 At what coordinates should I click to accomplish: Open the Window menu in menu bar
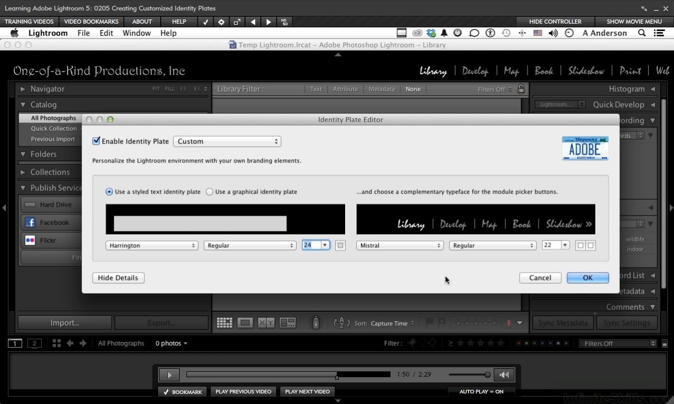click(x=136, y=33)
